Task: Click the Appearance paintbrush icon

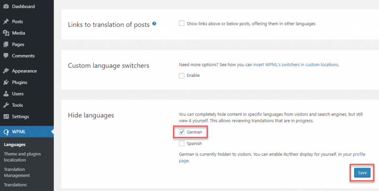Action: point(6,71)
